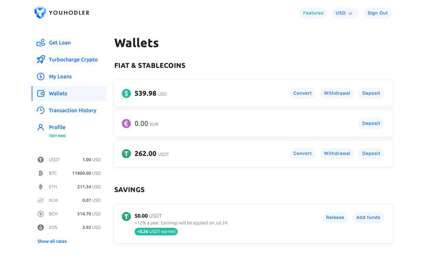441x255 pixels.
Task: Open My Loans dollar-circle icon
Action: 41,77
